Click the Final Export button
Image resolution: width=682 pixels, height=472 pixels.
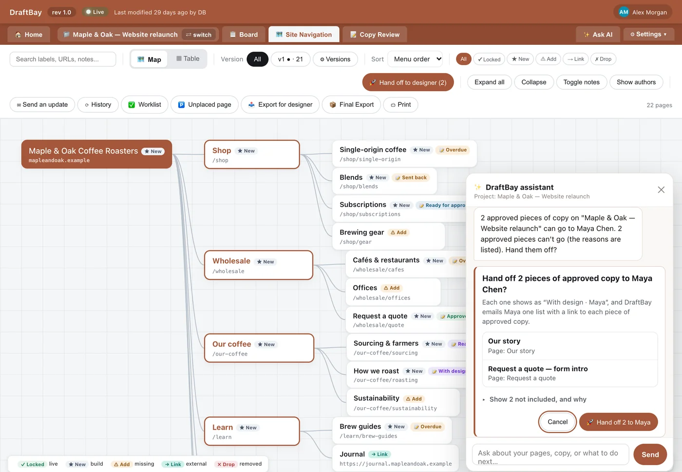pyautogui.click(x=352, y=104)
